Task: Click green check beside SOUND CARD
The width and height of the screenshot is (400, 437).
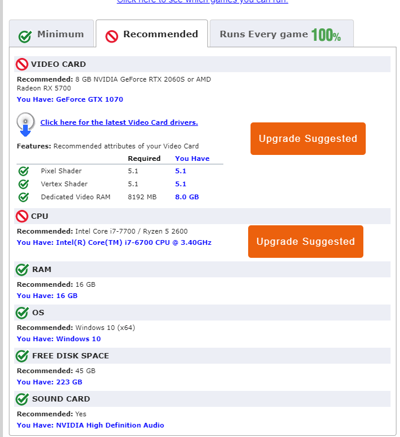Action: 22,399
